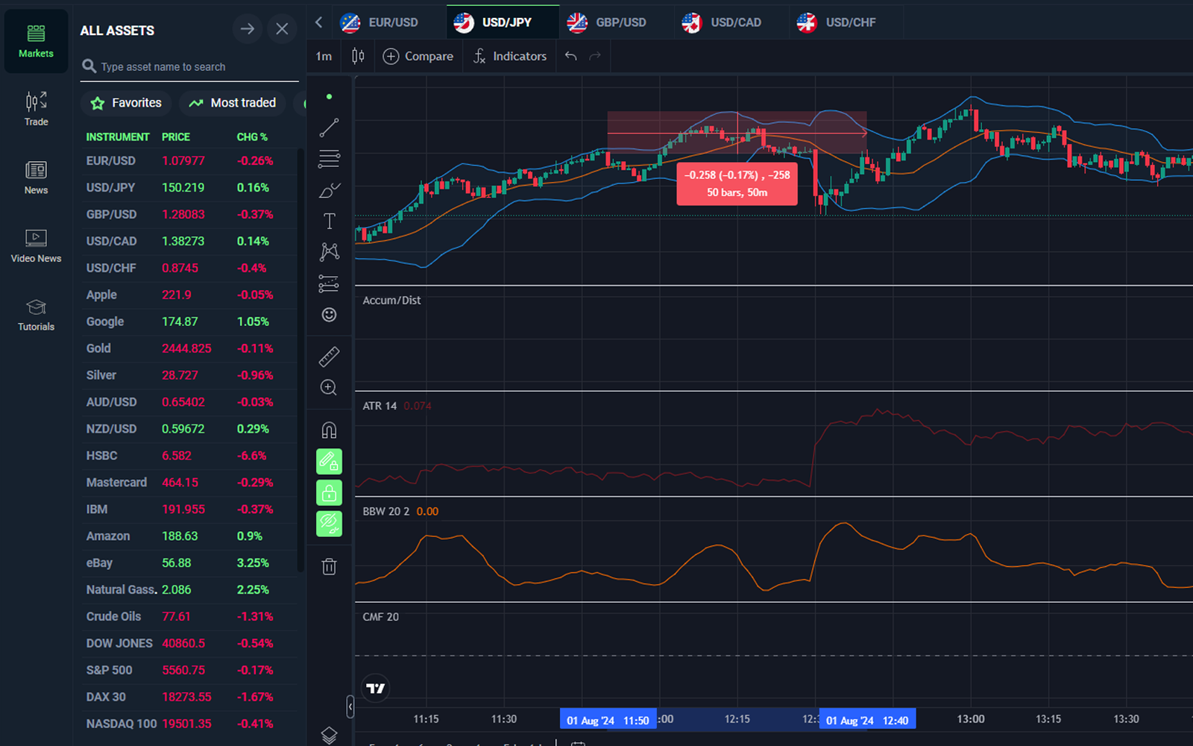
Task: Go back with chevron before tabs
Action: 318,22
